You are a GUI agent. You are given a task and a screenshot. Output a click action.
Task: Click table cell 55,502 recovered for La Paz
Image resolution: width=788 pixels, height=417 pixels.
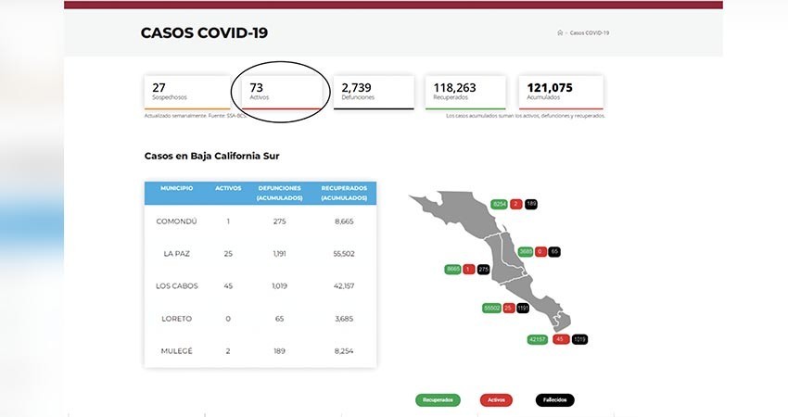(344, 254)
